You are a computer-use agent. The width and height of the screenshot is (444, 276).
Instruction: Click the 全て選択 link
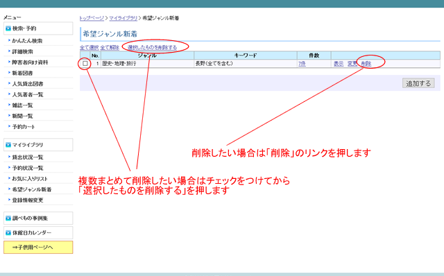click(x=89, y=48)
